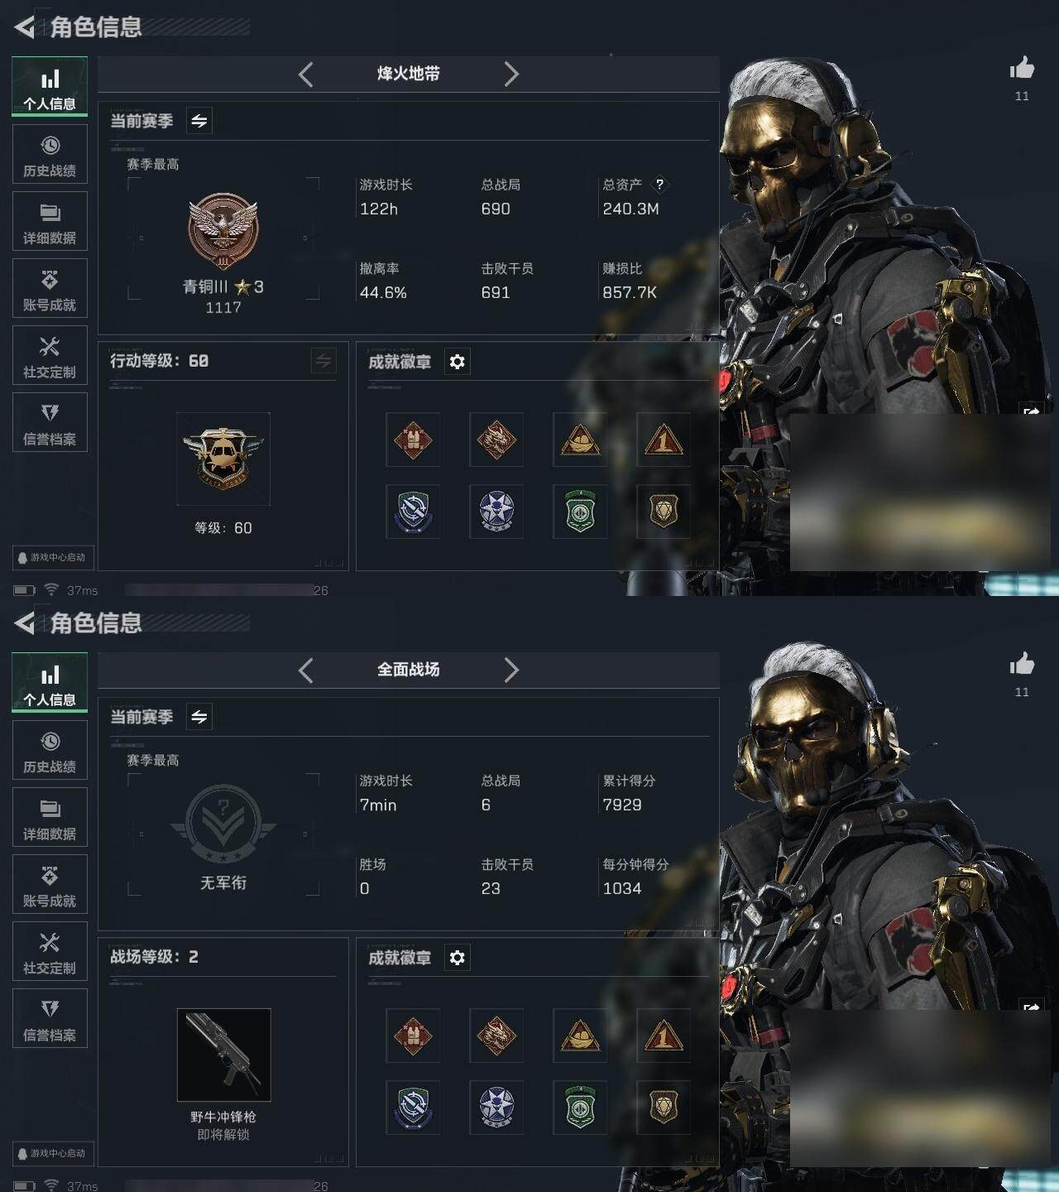Open the top 成就徽章 gear settings

click(x=458, y=362)
